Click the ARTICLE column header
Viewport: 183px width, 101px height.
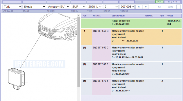coord(97,16)
